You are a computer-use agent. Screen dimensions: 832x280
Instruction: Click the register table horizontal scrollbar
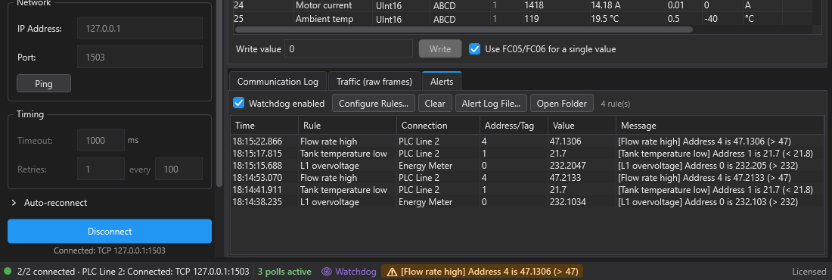(463, 30)
